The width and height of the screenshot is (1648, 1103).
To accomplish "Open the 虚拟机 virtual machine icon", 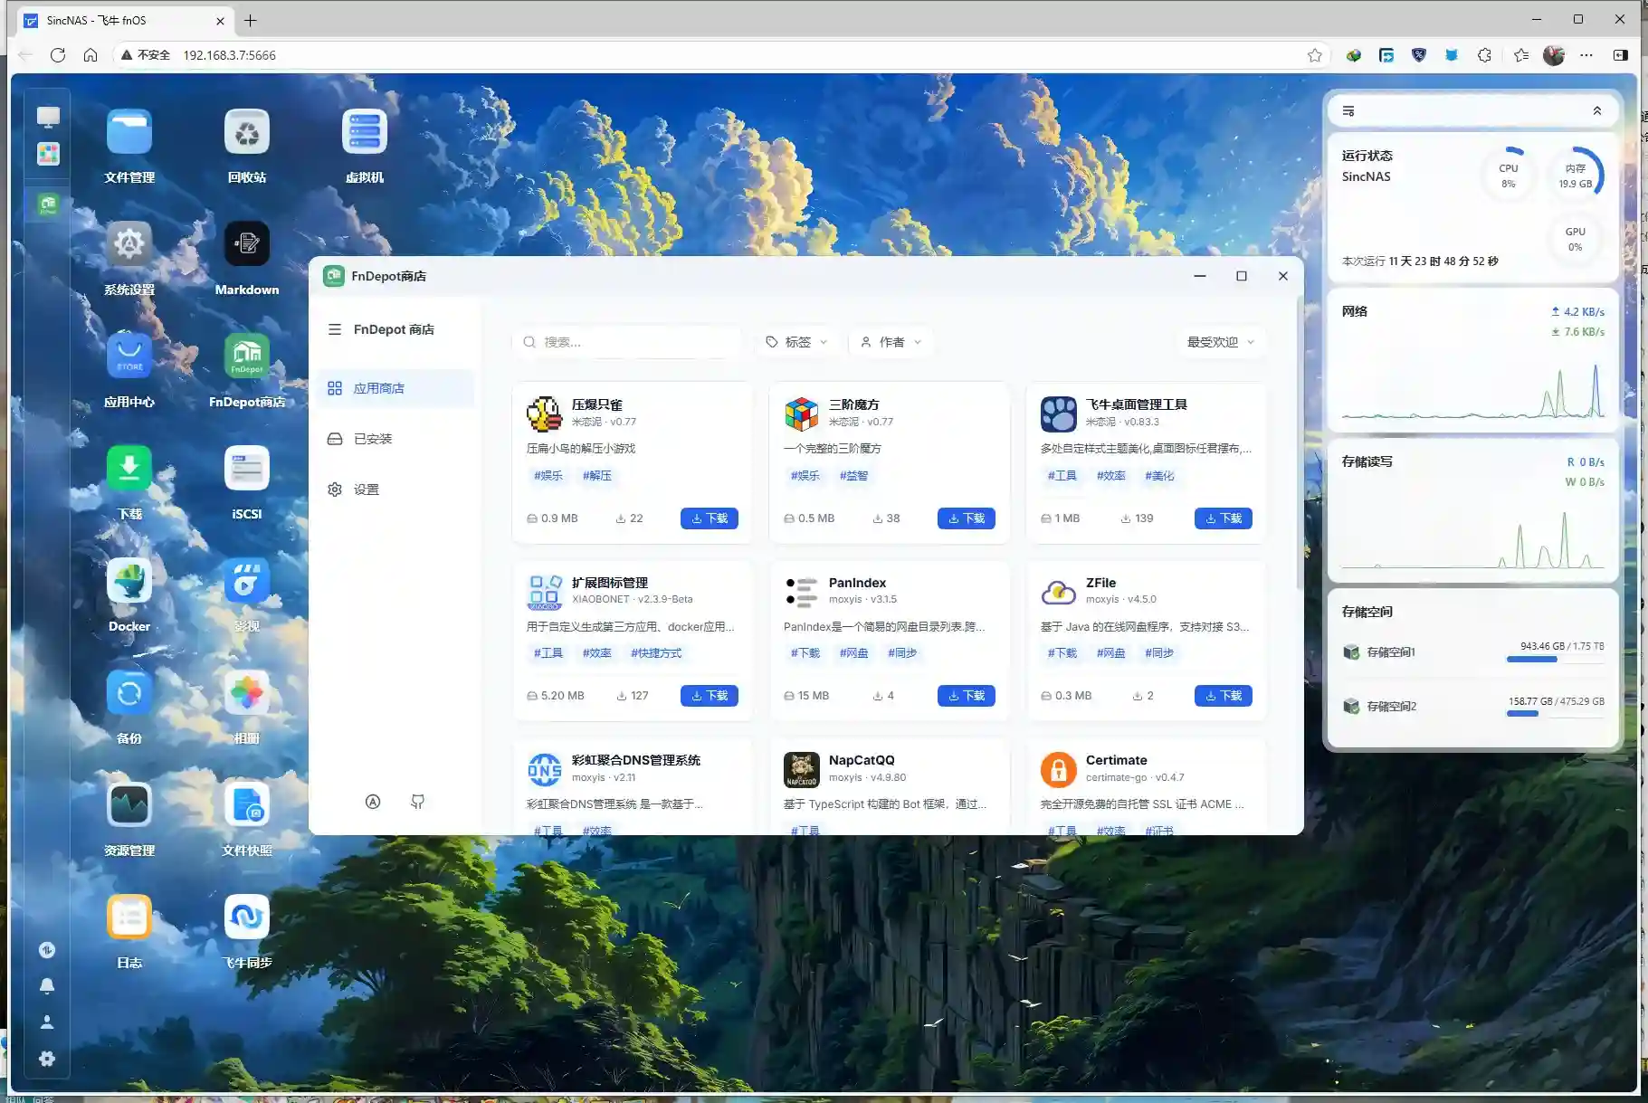I will (364, 133).
